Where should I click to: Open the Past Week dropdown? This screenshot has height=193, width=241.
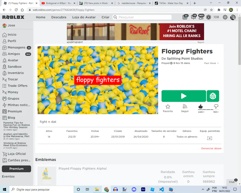[x=212, y=63]
